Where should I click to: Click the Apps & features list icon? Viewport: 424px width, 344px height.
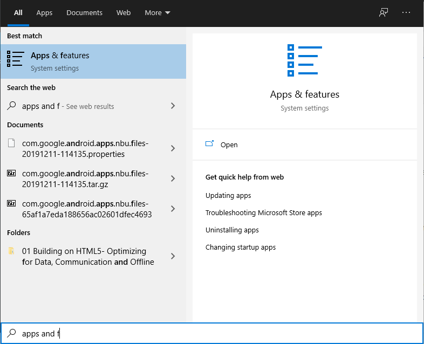tap(15, 59)
